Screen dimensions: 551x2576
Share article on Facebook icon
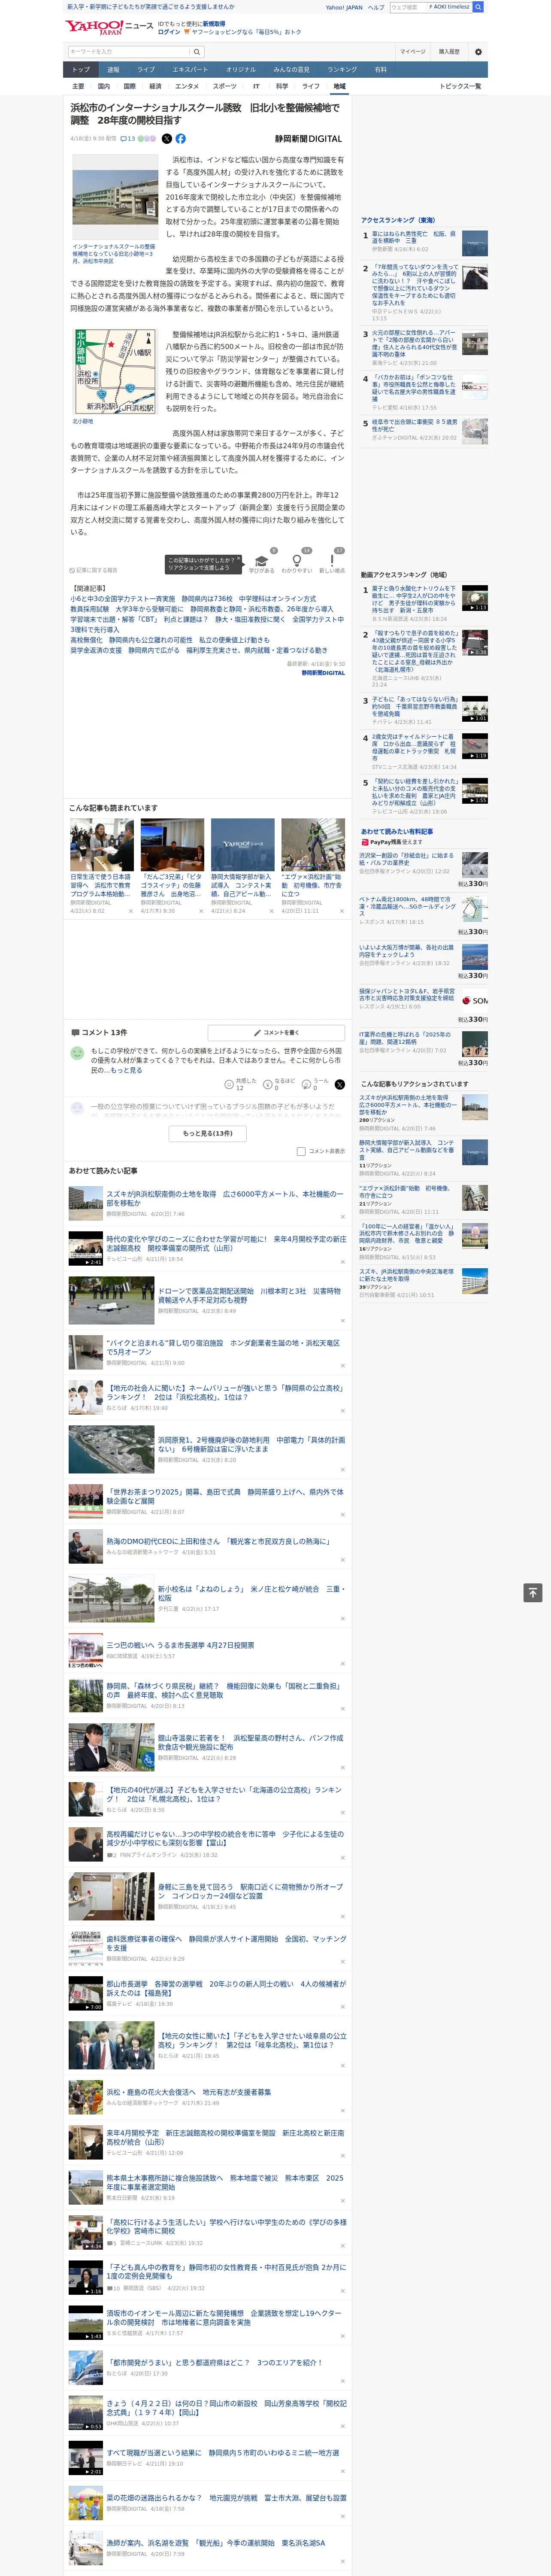pyautogui.click(x=181, y=139)
